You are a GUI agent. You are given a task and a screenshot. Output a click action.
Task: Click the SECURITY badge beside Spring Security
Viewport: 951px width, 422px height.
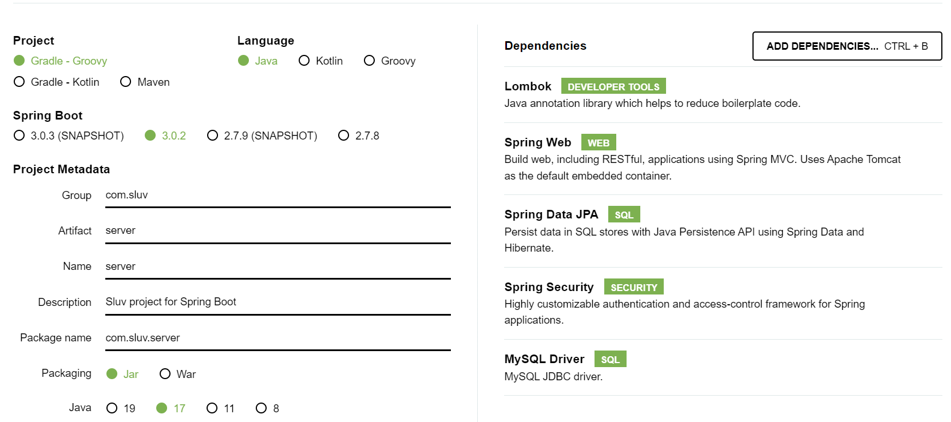pyautogui.click(x=633, y=286)
